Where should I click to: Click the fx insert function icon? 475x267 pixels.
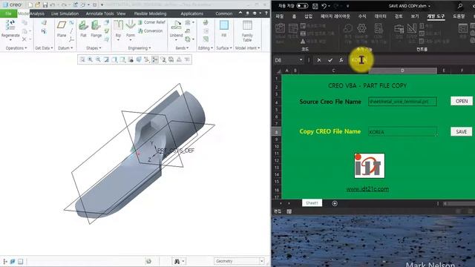pyautogui.click(x=341, y=60)
